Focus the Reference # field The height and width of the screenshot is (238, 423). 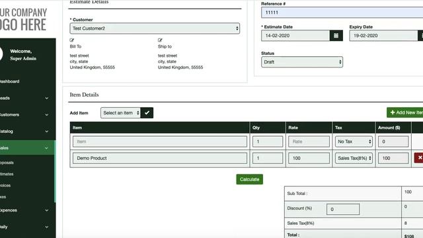click(342, 13)
